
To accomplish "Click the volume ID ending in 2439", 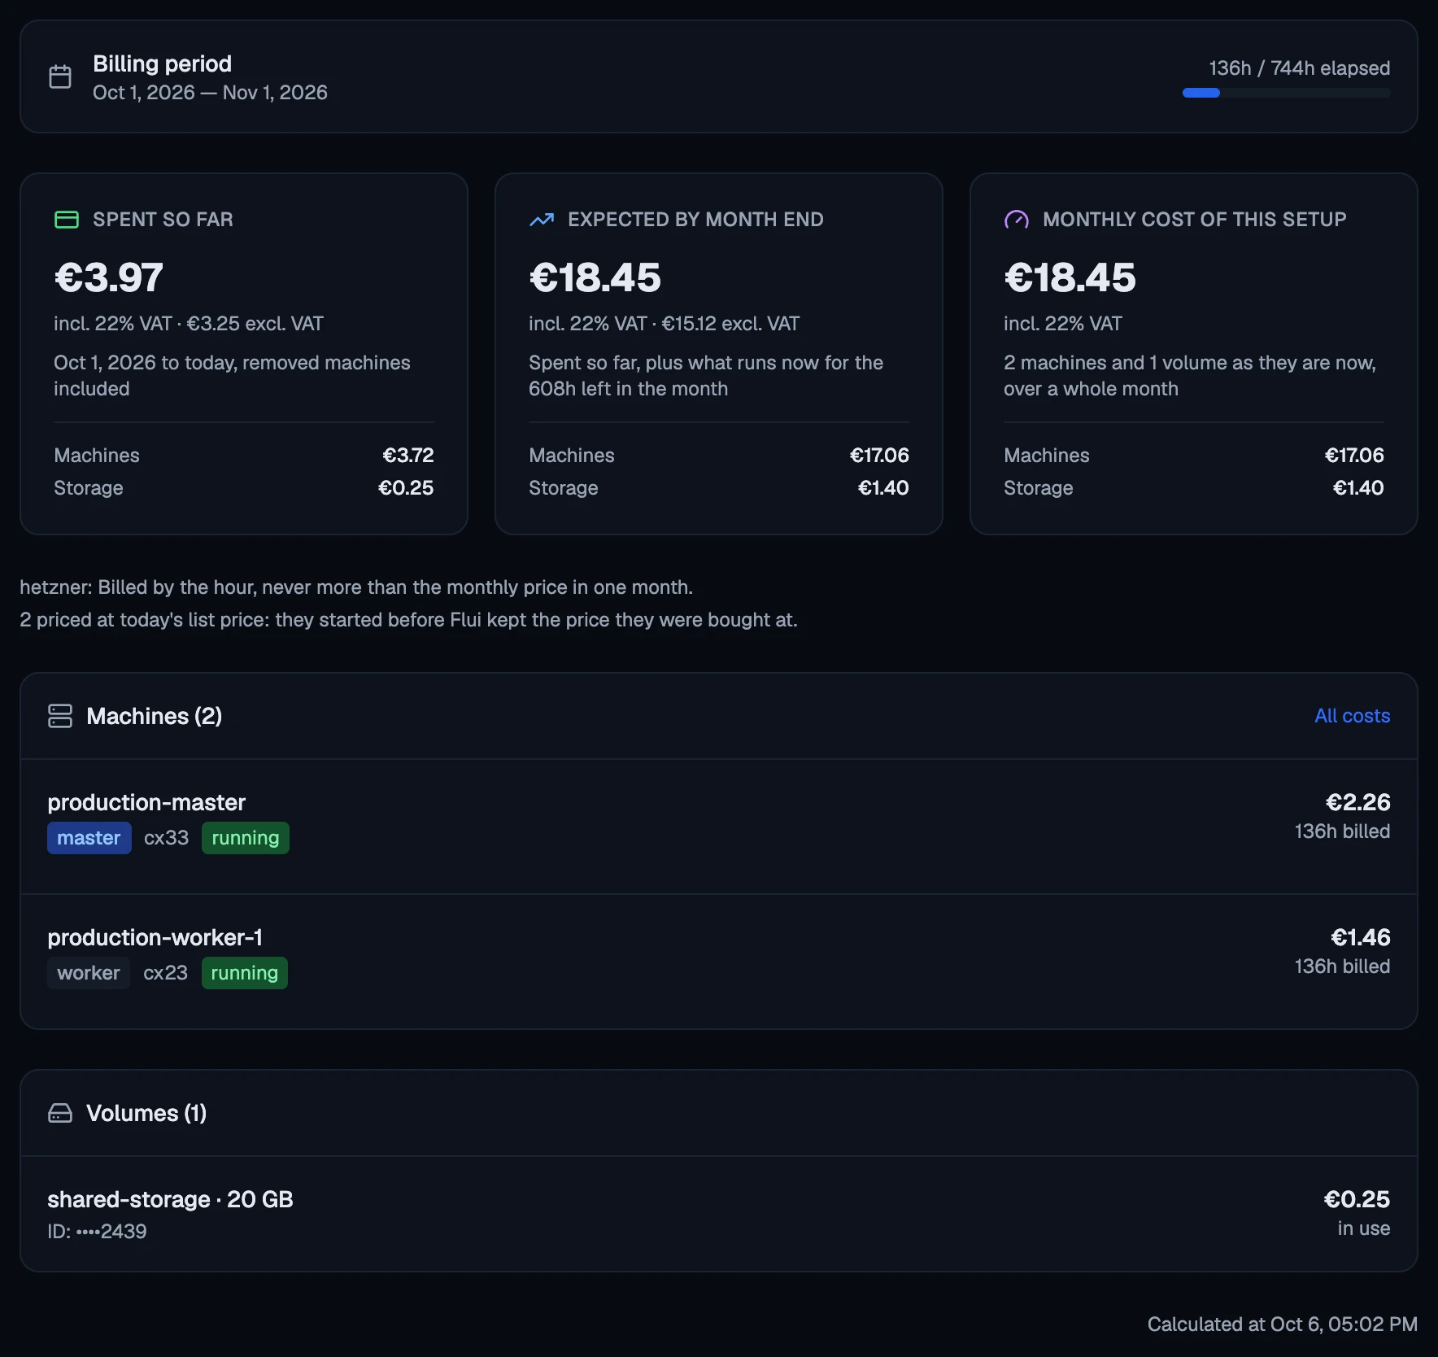I will coord(97,1231).
